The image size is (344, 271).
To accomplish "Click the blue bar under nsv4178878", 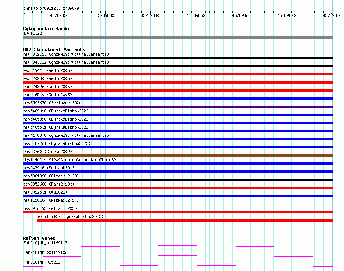I will [x=178, y=139].
